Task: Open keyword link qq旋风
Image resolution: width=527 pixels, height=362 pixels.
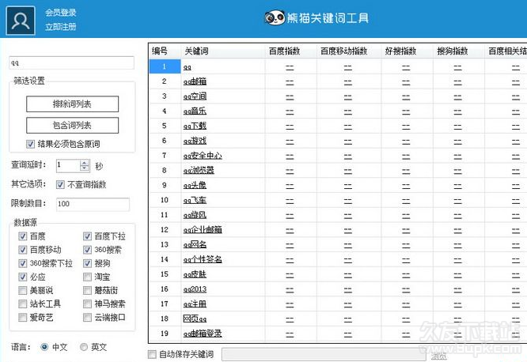Action: [x=195, y=215]
